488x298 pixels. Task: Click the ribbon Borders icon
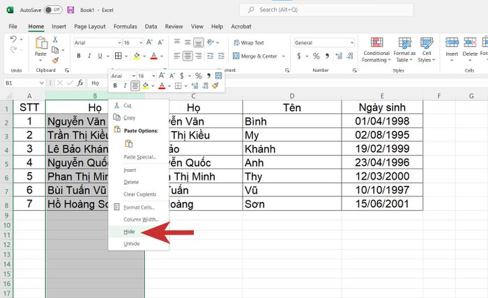[119, 56]
